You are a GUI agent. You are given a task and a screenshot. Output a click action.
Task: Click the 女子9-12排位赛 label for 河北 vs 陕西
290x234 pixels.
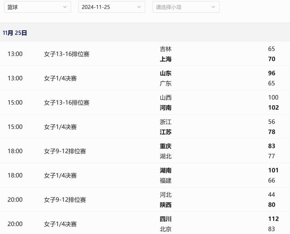pos(65,200)
